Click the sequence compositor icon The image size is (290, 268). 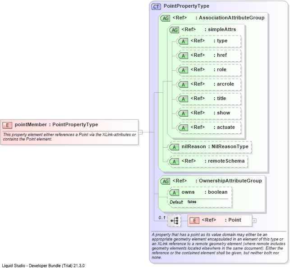click(174, 221)
